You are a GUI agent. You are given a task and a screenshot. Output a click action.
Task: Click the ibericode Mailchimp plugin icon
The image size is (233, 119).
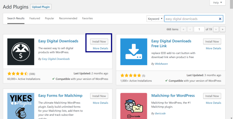(134, 106)
